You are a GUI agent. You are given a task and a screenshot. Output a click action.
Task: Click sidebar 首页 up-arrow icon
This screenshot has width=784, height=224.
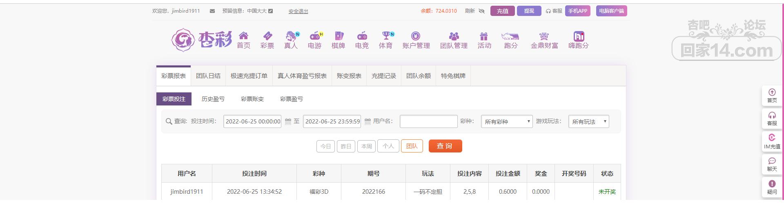(772, 92)
